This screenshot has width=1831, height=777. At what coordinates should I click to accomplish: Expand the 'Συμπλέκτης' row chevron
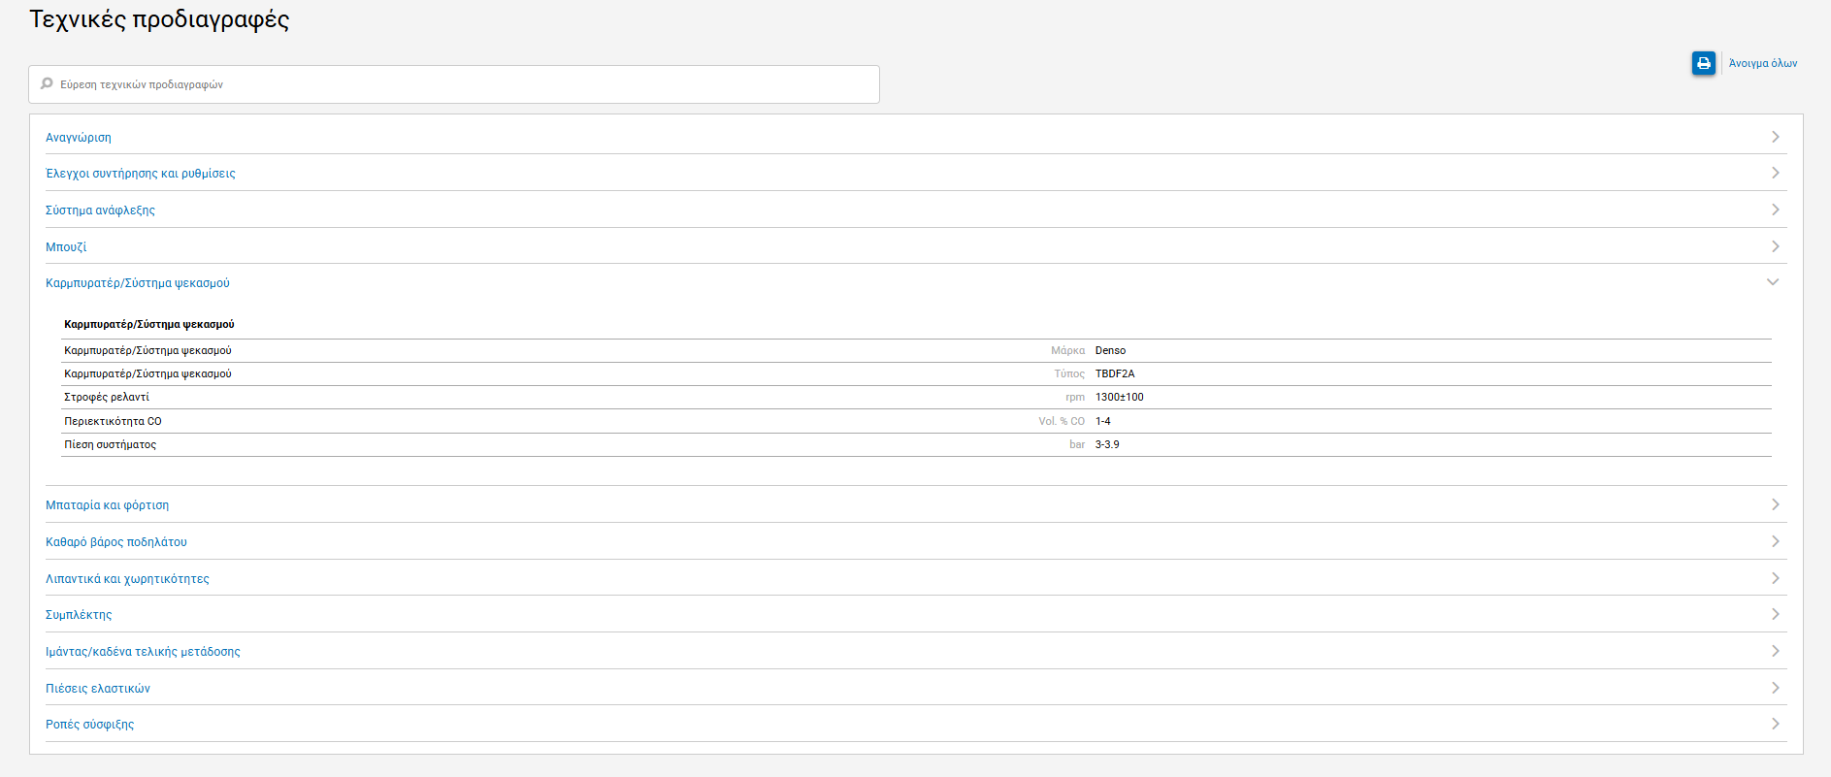1775,614
